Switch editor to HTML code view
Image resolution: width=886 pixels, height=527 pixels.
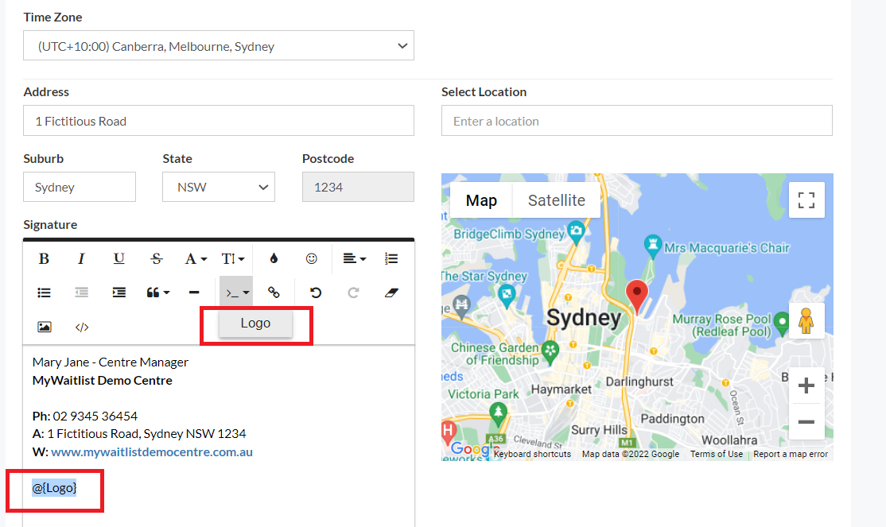click(82, 327)
